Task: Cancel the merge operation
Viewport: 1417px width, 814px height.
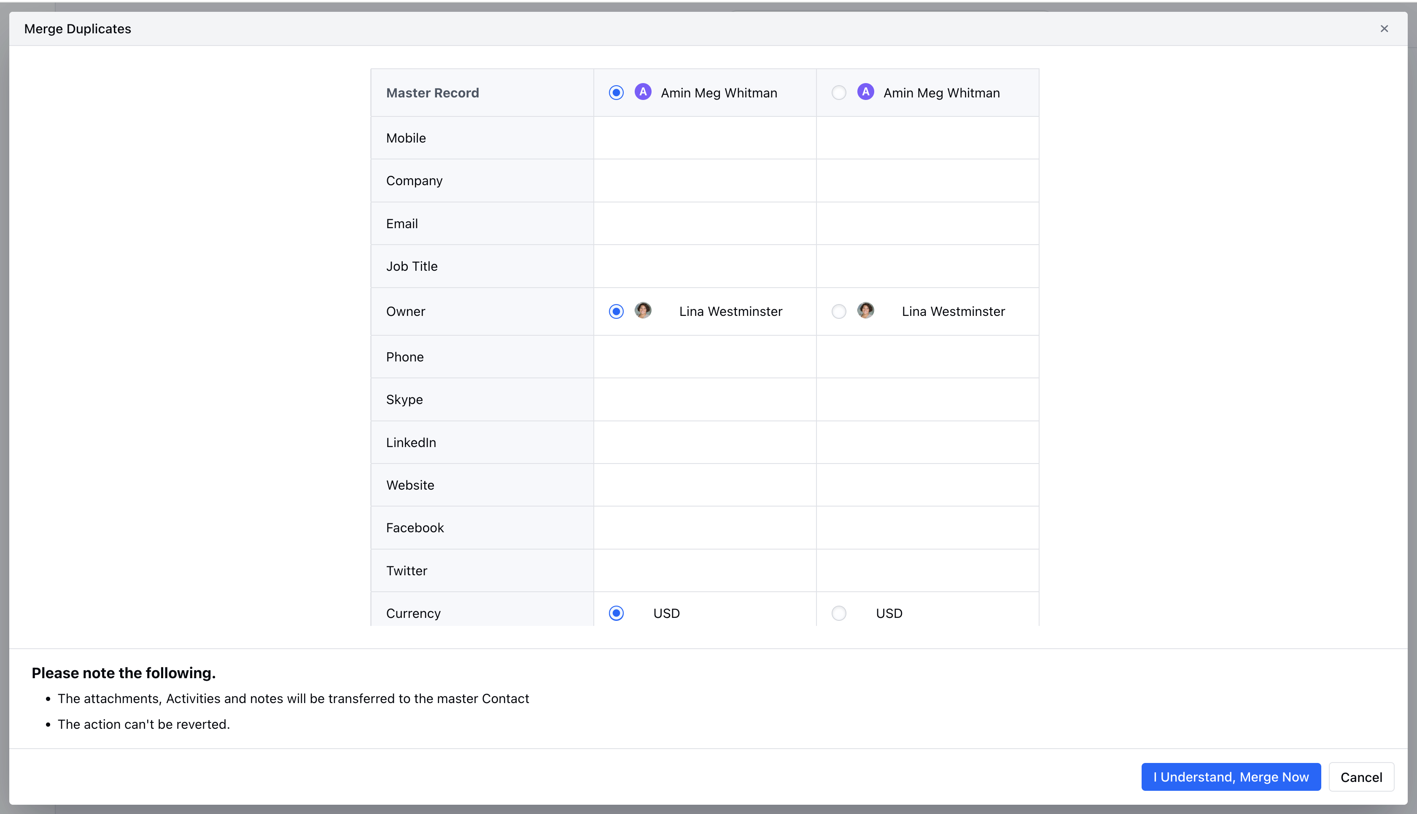Action: (1360, 777)
